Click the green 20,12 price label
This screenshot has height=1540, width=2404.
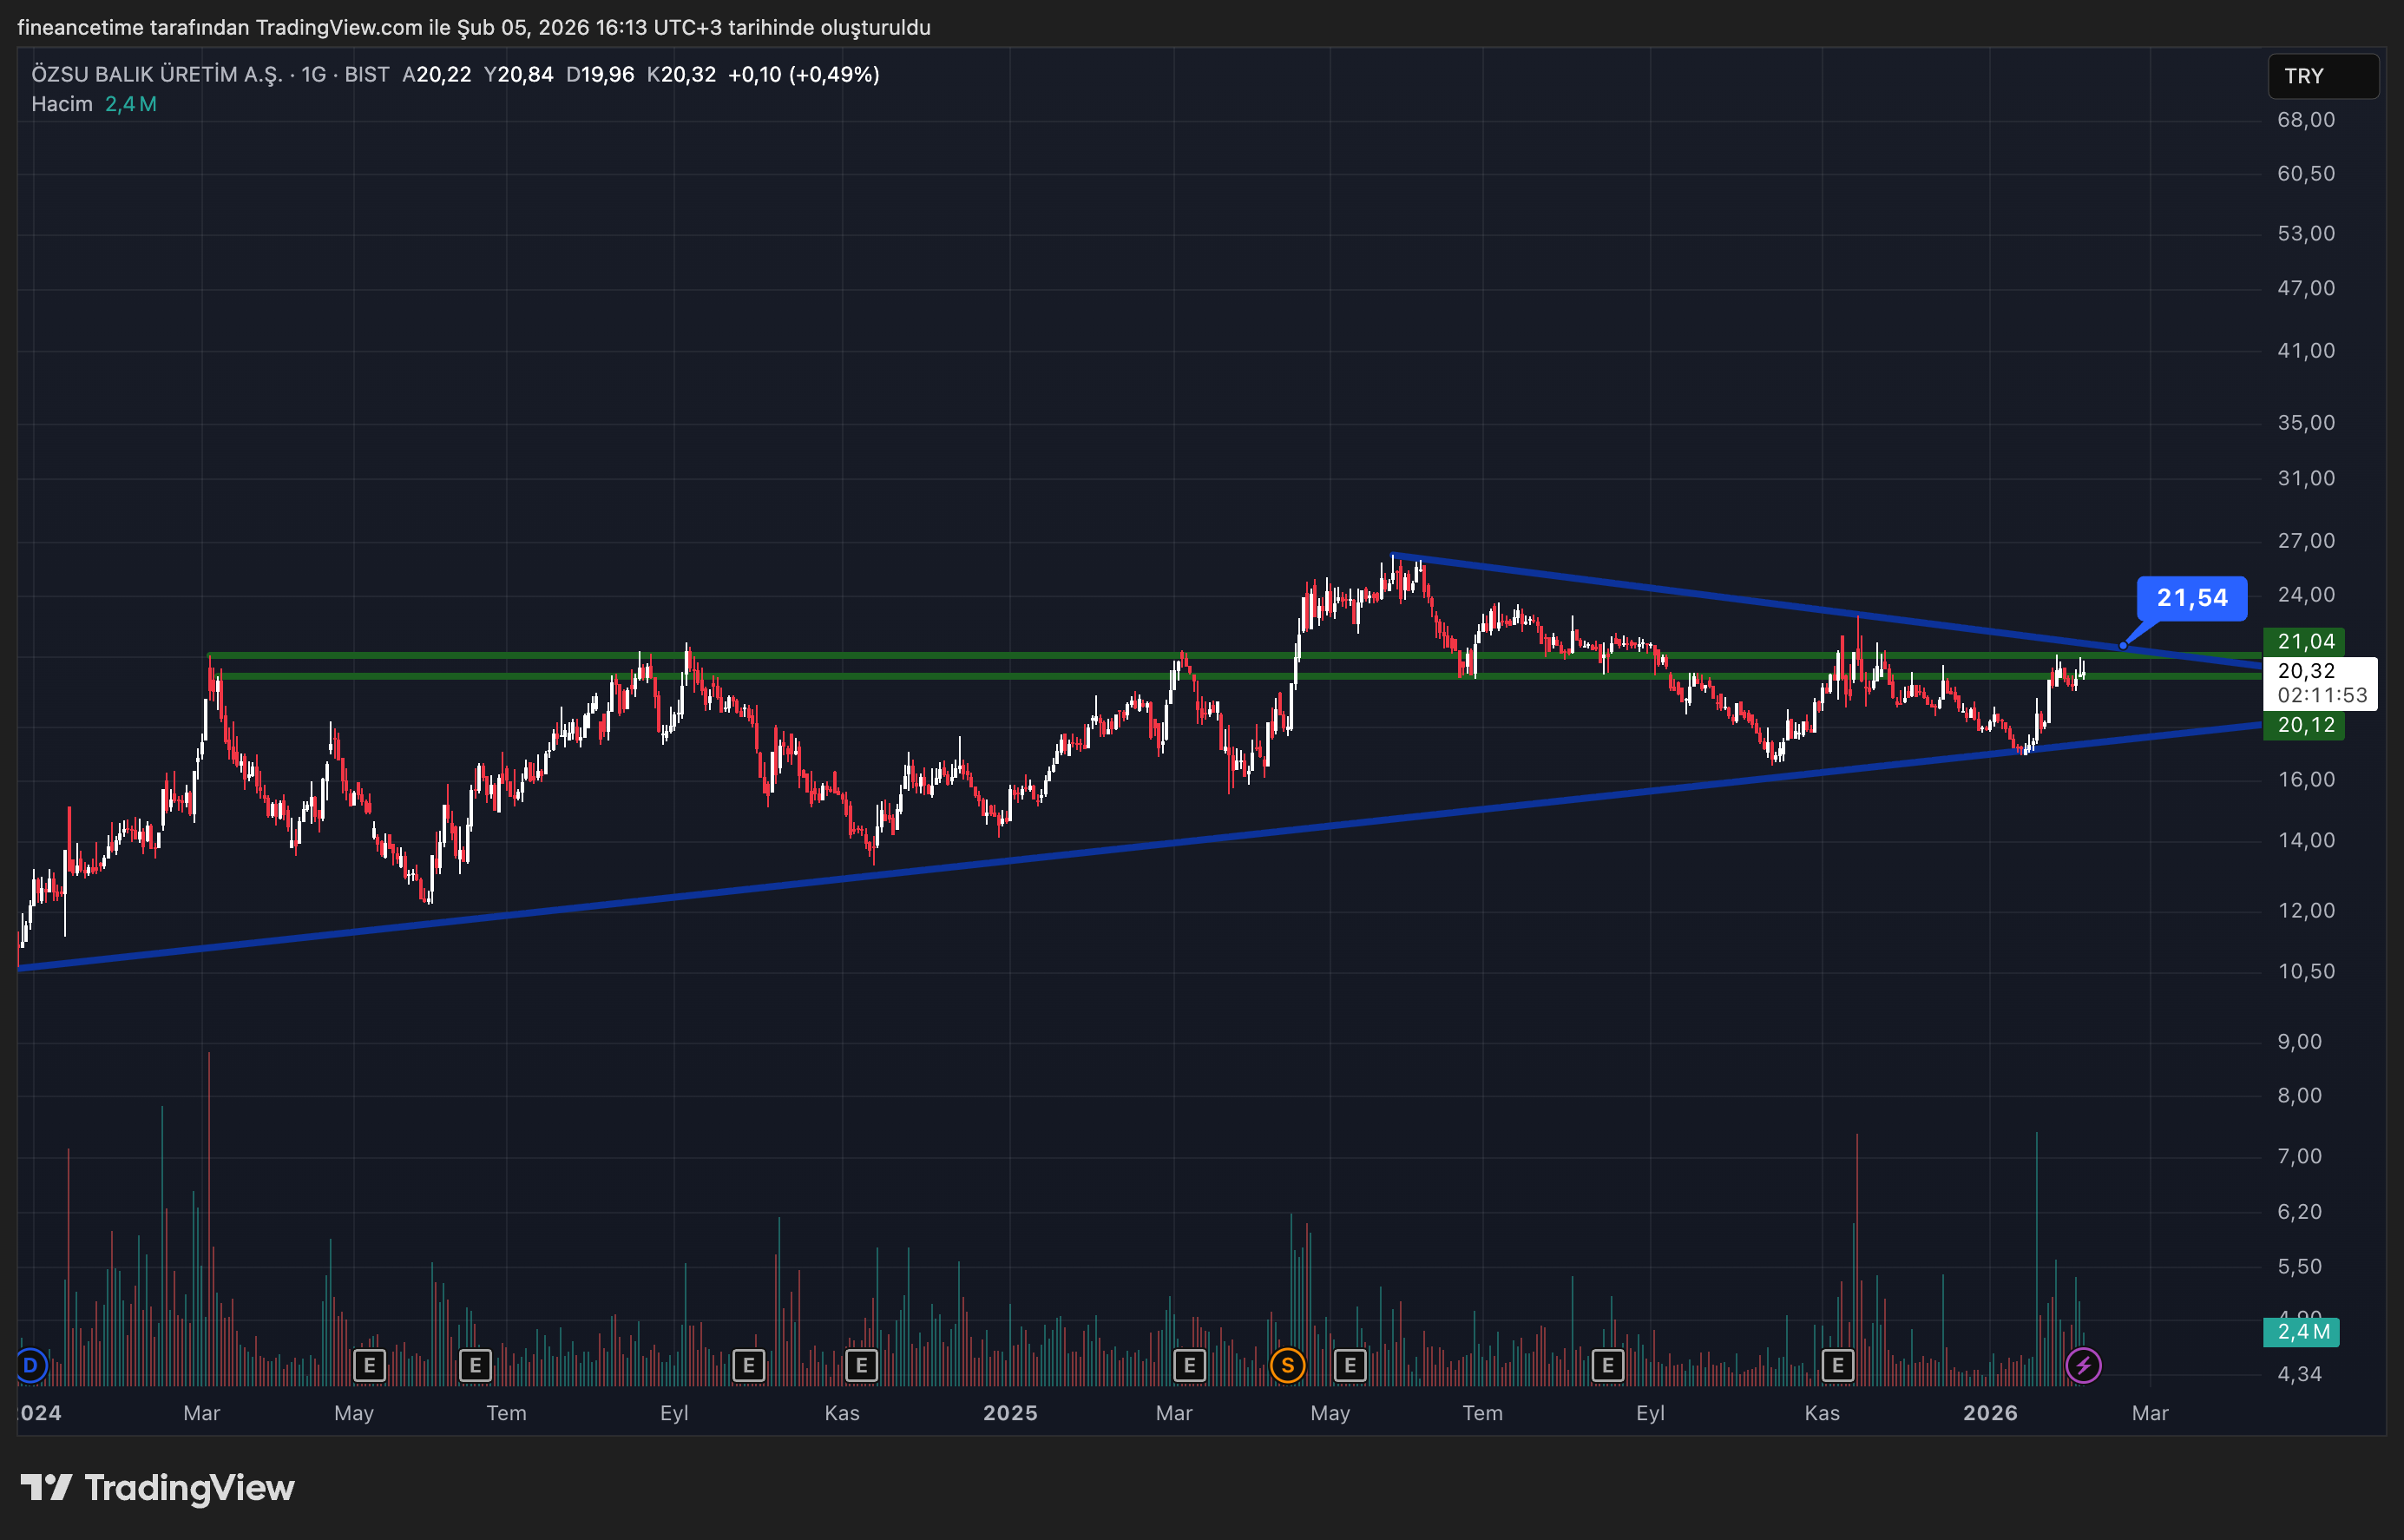tap(2305, 725)
